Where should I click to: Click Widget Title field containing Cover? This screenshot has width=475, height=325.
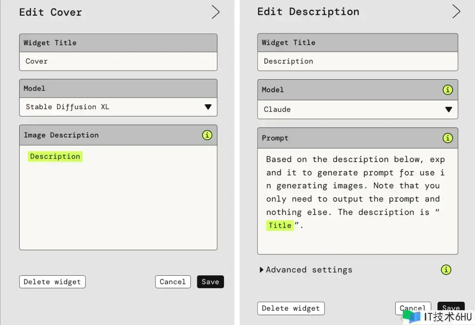118,61
